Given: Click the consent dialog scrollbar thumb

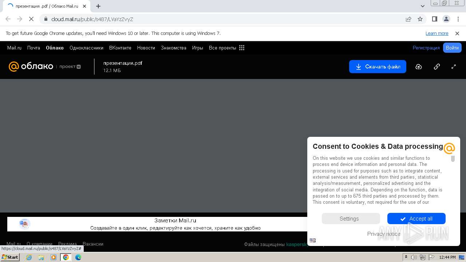Looking at the screenshot, I should pyautogui.click(x=453, y=159).
